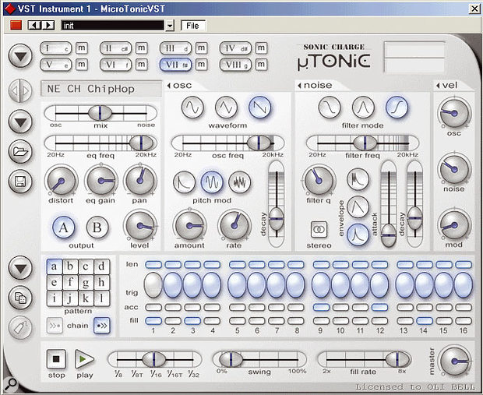Viewport: 483px width, 395px height.
Task: Toggle the fill for step 14
Action: (425, 321)
